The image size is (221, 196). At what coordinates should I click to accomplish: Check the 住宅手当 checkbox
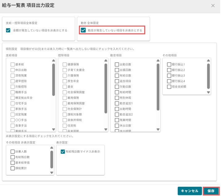pos(13,103)
